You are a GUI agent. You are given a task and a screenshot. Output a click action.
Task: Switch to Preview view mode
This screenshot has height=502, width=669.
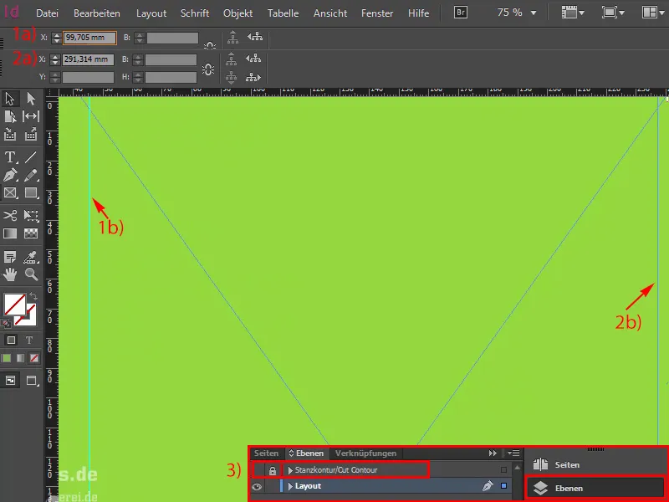[32, 380]
